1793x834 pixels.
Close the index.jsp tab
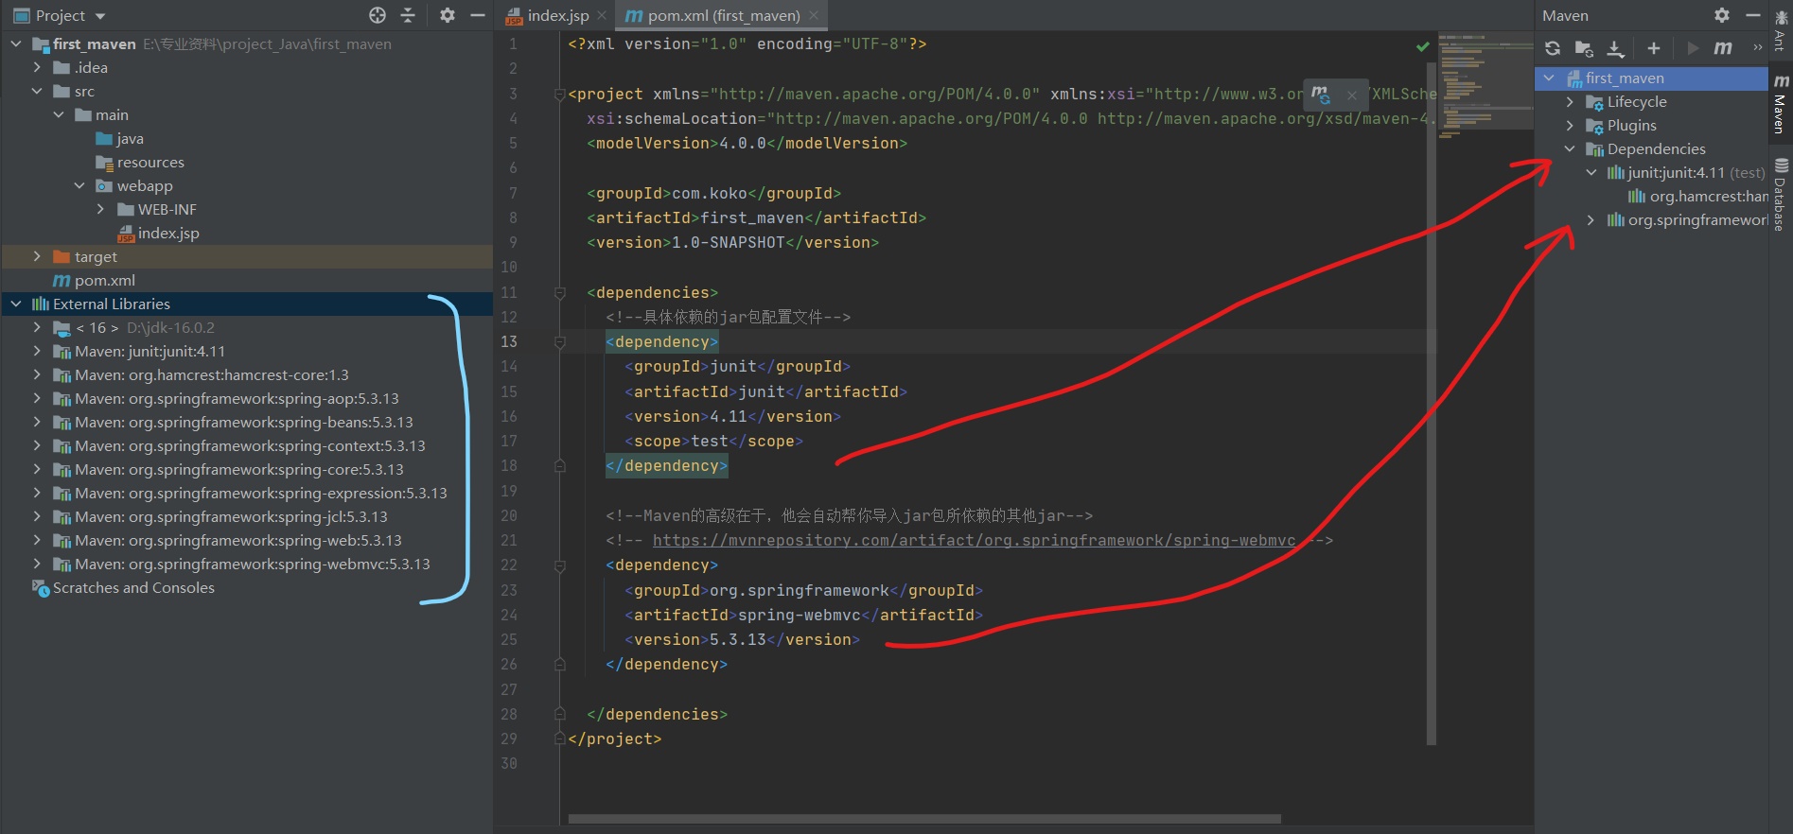point(602,15)
